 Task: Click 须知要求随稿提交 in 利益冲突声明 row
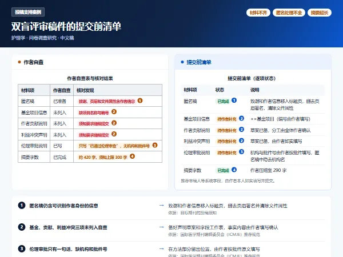point(94,135)
